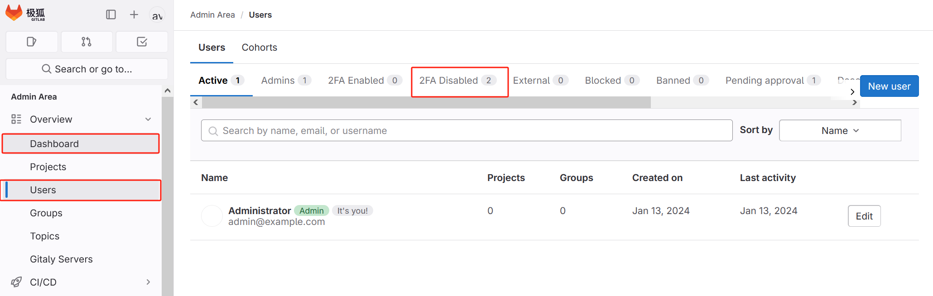This screenshot has width=933, height=296.
Task: Click the avatar in the top bar
Action: 157,15
